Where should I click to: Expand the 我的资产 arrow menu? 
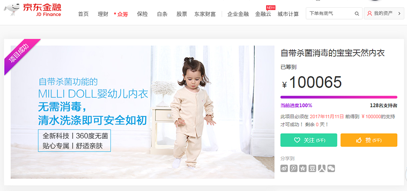399,13
